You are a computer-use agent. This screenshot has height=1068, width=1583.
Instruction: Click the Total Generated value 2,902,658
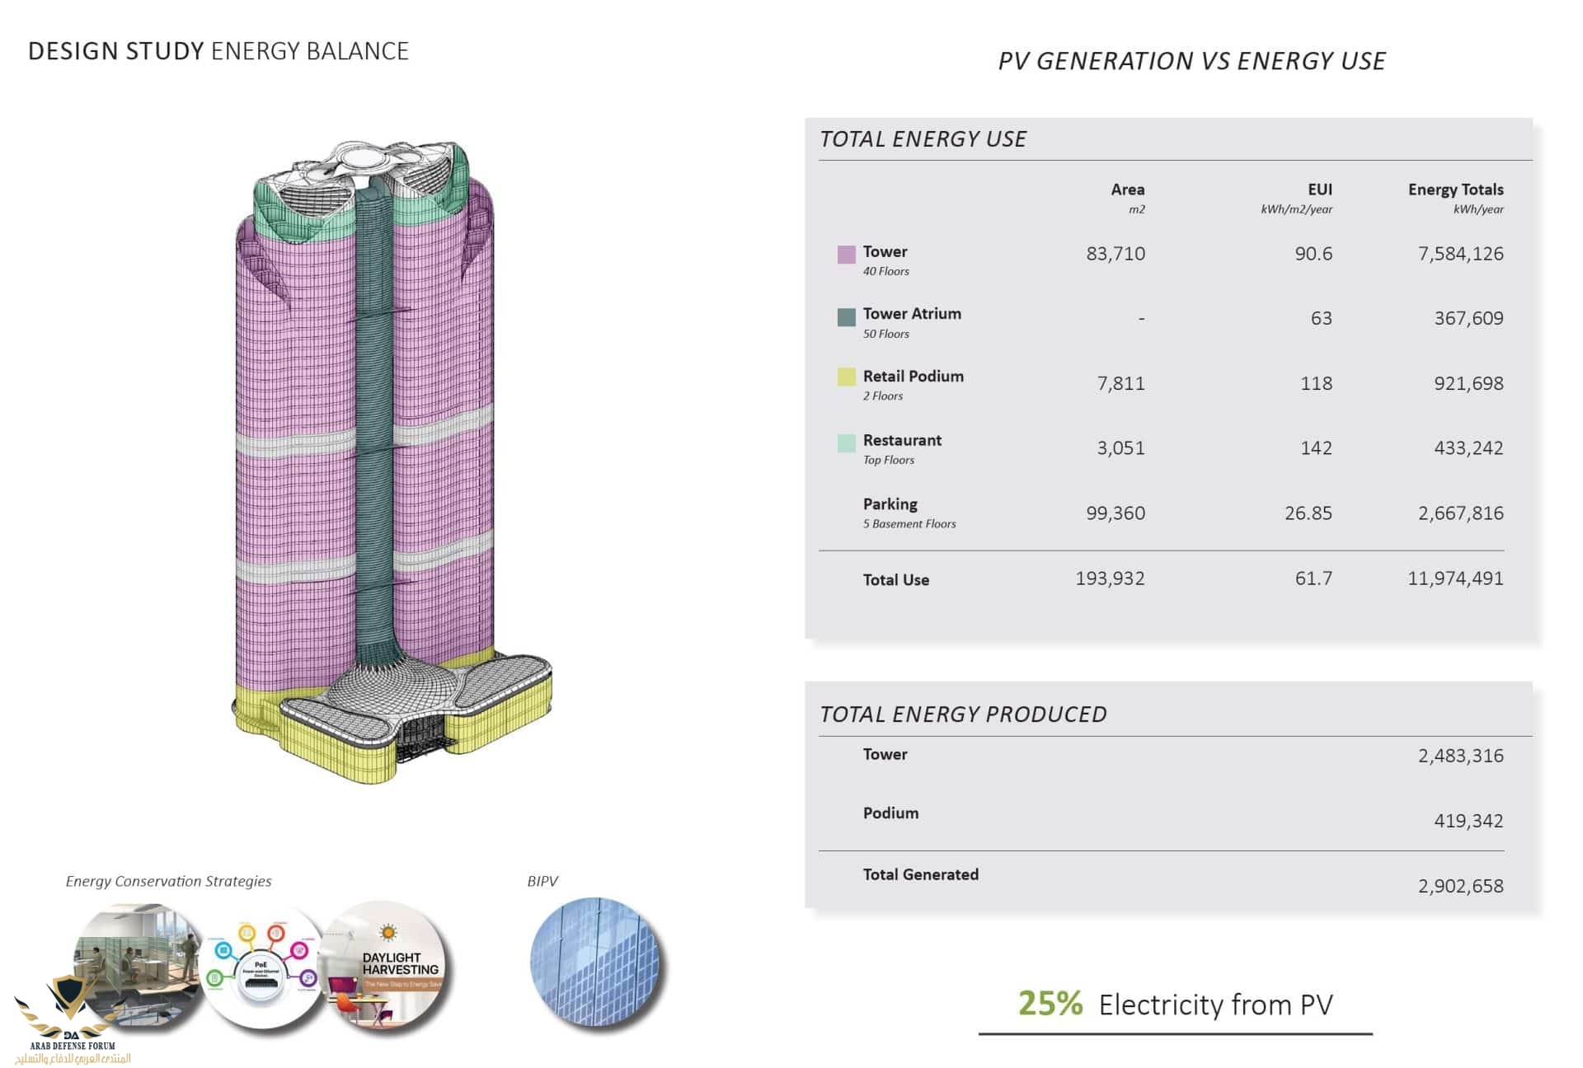pos(1460,886)
